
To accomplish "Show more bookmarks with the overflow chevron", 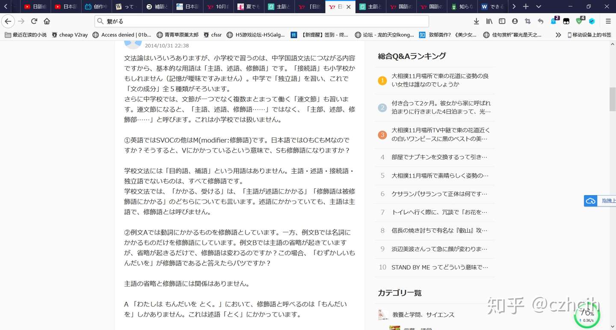I will coord(558,35).
